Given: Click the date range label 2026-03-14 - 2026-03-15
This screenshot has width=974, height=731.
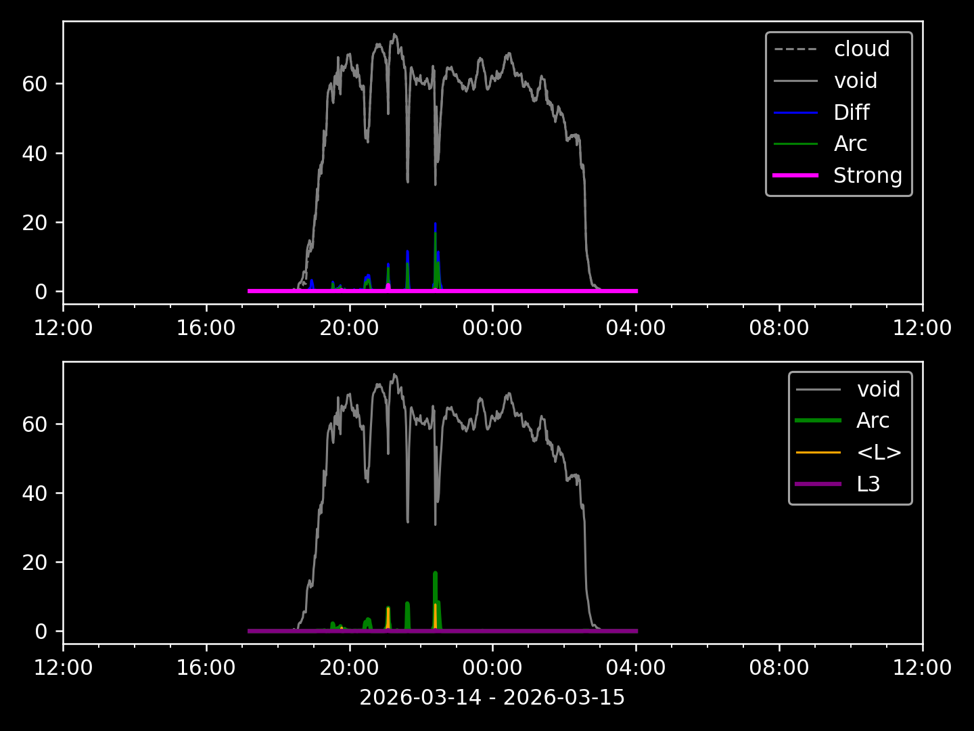Looking at the screenshot, I should pyautogui.click(x=492, y=697).
